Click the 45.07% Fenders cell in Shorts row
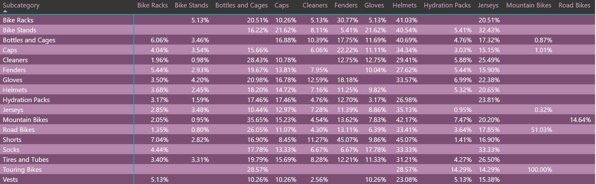The image size is (596, 184). pyautogui.click(x=347, y=140)
